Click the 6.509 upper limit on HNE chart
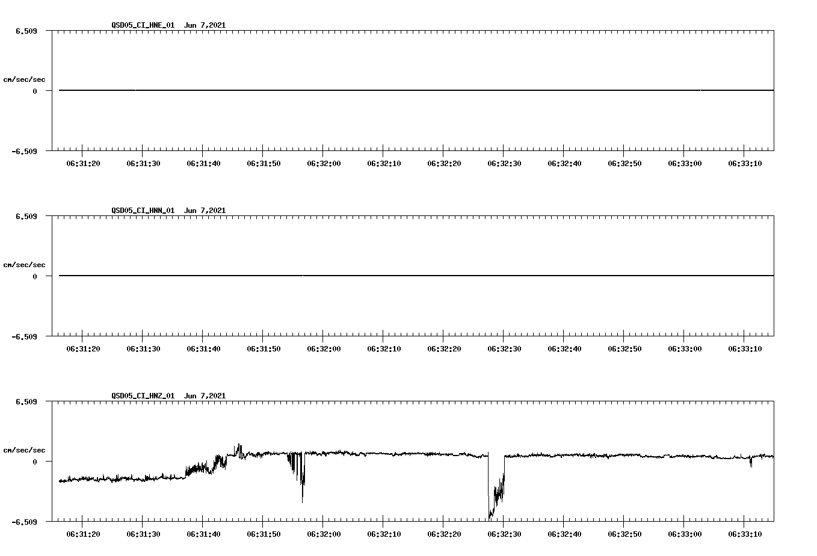Screen dimensions: 817x556 26,31
